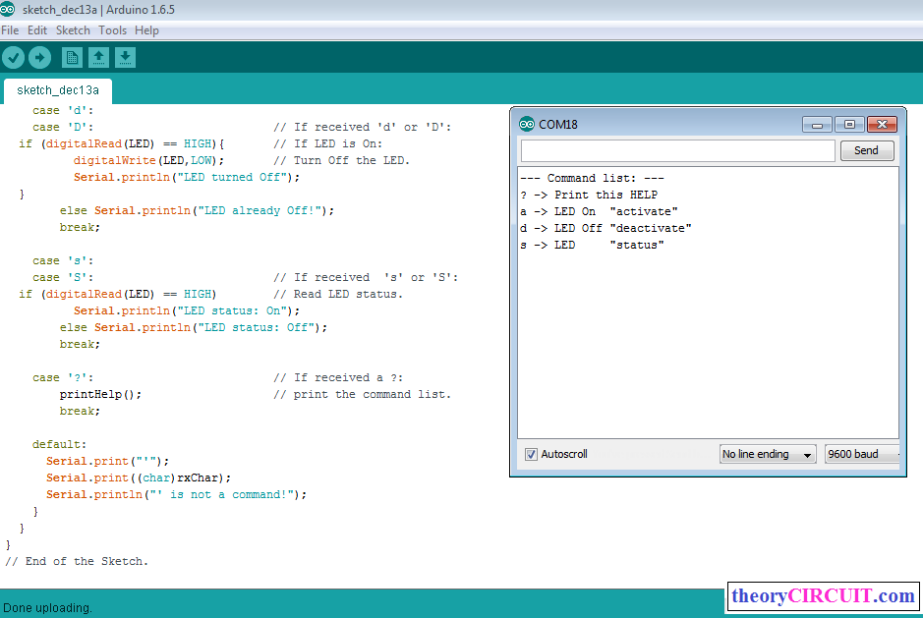Create a new sketch with New icon

[72, 58]
